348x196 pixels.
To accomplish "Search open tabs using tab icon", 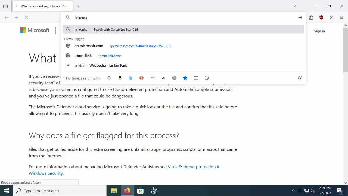I will click(196, 78).
